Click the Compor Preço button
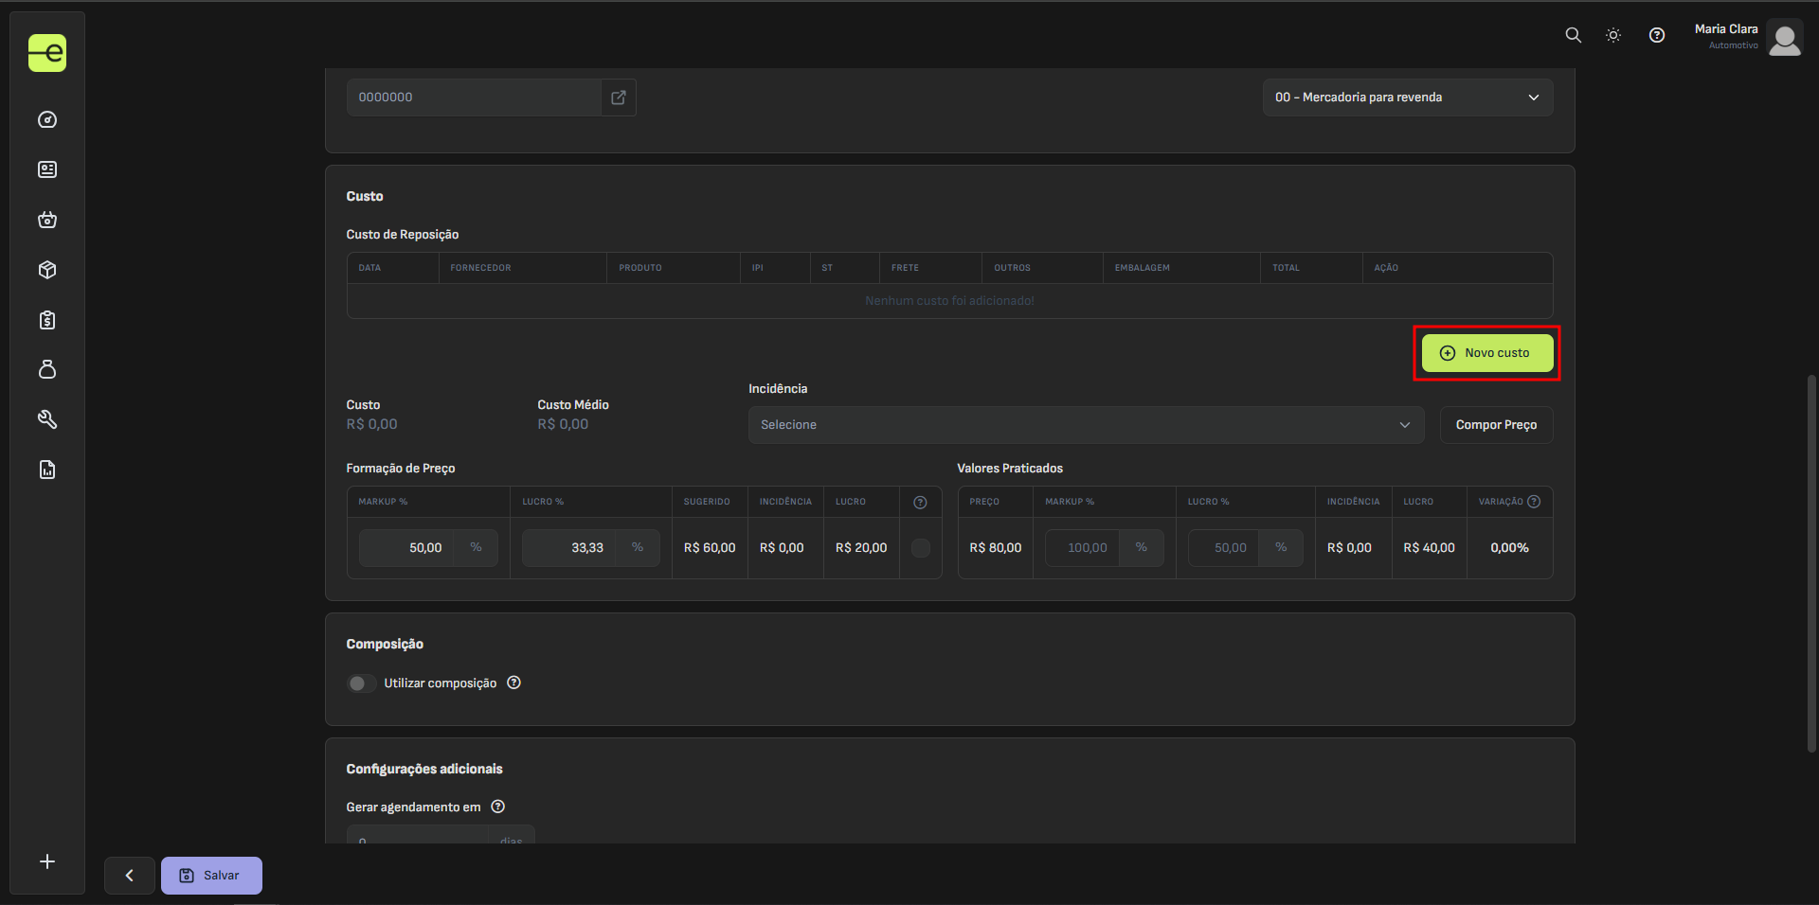Image resolution: width=1819 pixels, height=905 pixels. [1496, 425]
